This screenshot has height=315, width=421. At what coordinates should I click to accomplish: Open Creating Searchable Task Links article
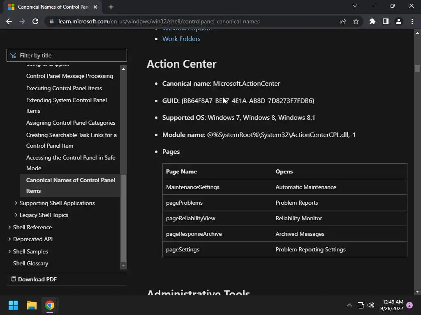point(72,140)
